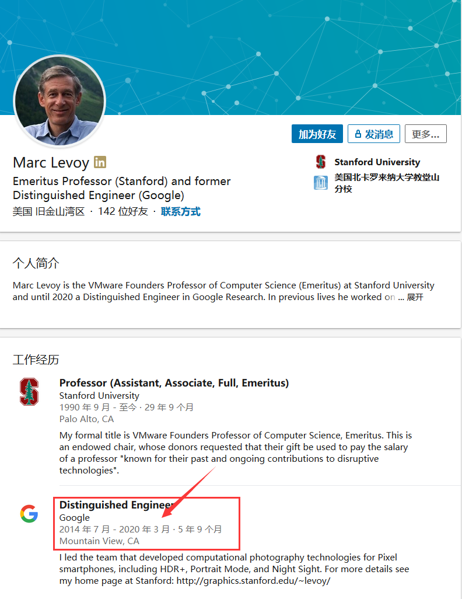Expand the bio with the 展开 link

pos(415,297)
